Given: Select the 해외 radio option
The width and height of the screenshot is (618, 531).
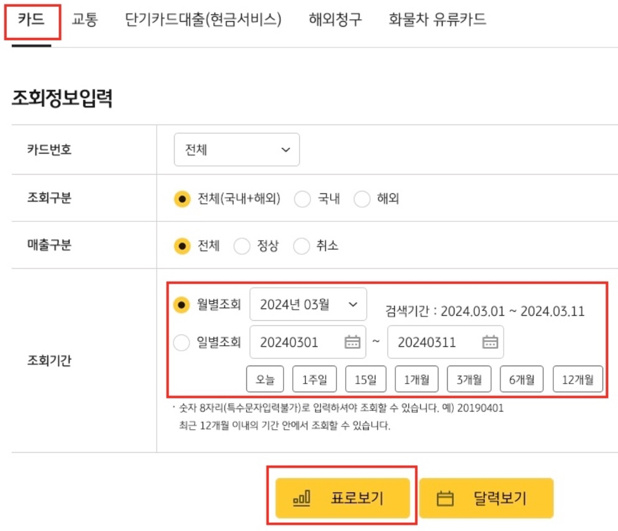Looking at the screenshot, I should (x=362, y=199).
